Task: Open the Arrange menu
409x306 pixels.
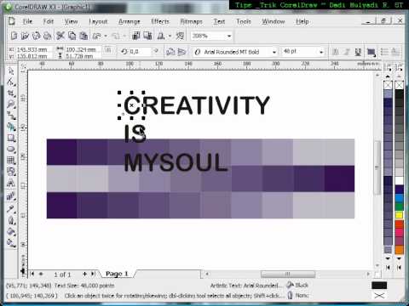Action: coord(130,21)
